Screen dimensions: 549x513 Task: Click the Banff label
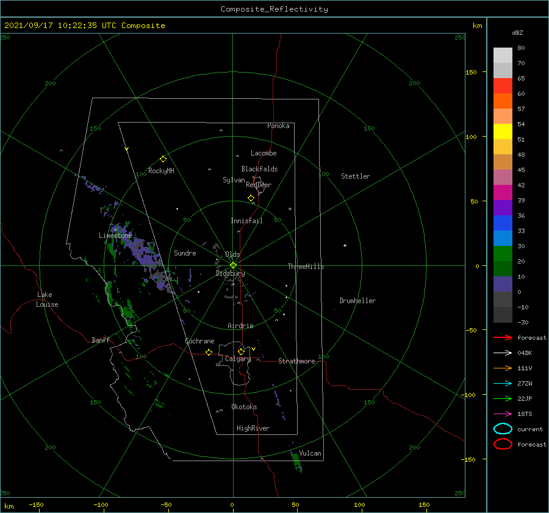[x=101, y=340]
